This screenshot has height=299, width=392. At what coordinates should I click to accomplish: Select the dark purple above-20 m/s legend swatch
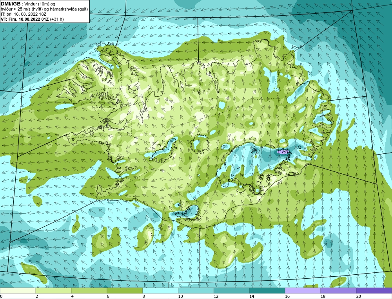[374, 290]
